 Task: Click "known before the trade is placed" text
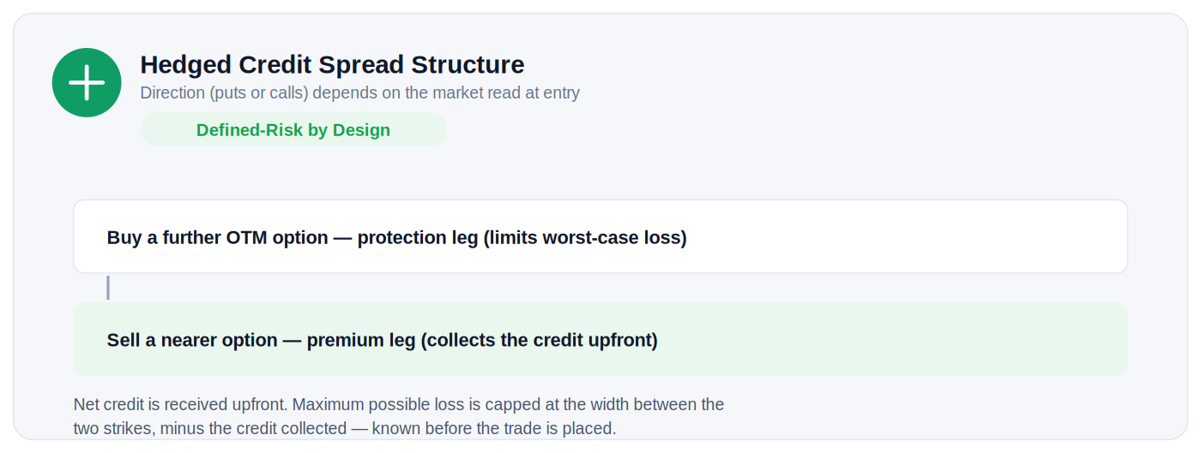coord(495,428)
